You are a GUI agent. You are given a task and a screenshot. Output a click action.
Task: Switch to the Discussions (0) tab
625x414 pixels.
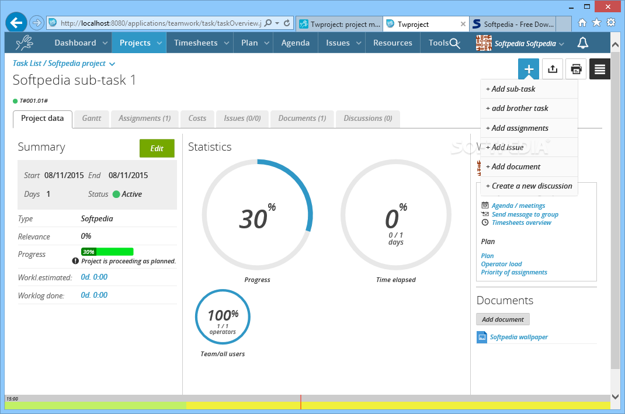[368, 119]
